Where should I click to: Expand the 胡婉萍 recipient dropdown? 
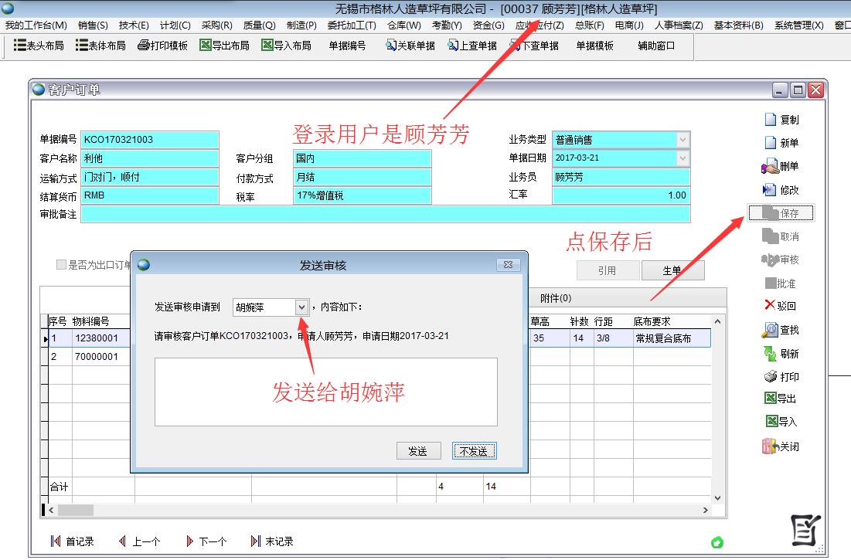coord(301,307)
